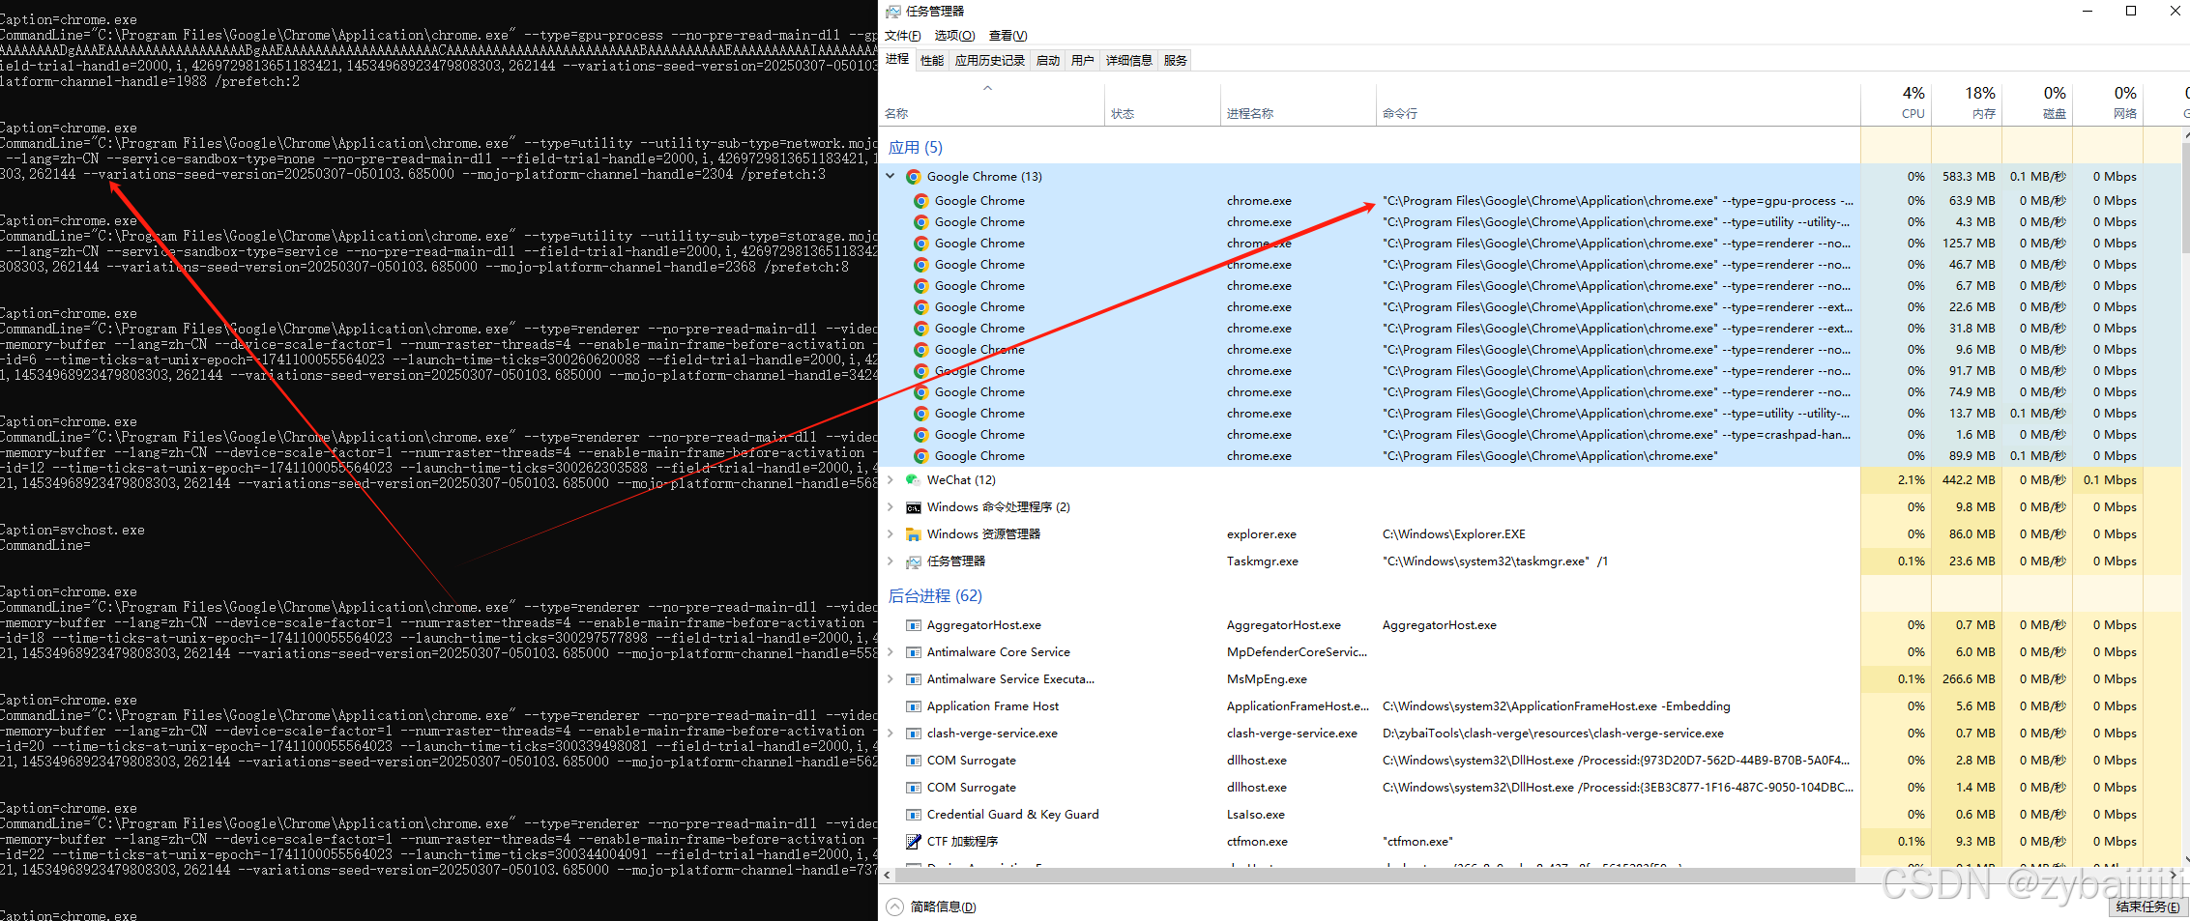Click the Antimalware Core Service icon
The image size is (2190, 921).
[913, 652]
